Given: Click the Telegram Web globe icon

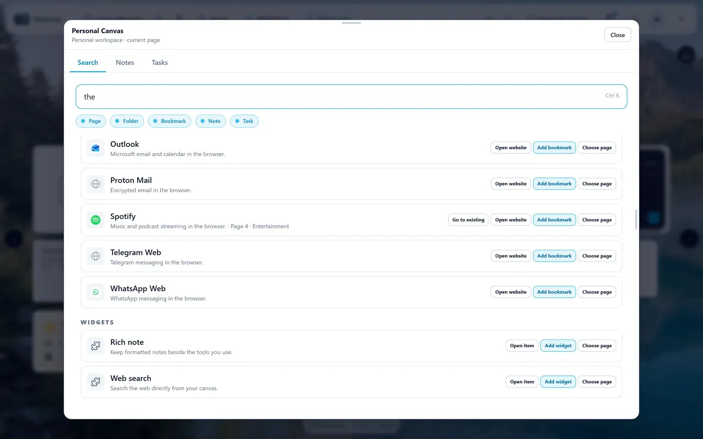Looking at the screenshot, I should (96, 256).
